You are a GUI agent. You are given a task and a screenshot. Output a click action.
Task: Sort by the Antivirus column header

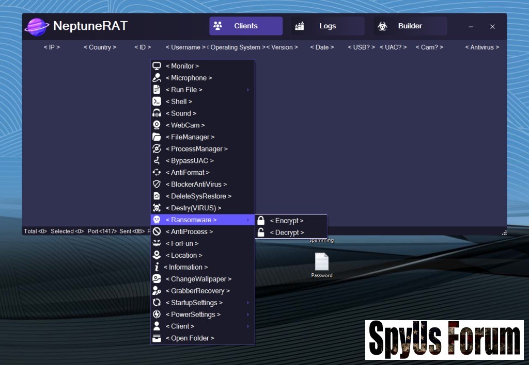click(x=482, y=47)
